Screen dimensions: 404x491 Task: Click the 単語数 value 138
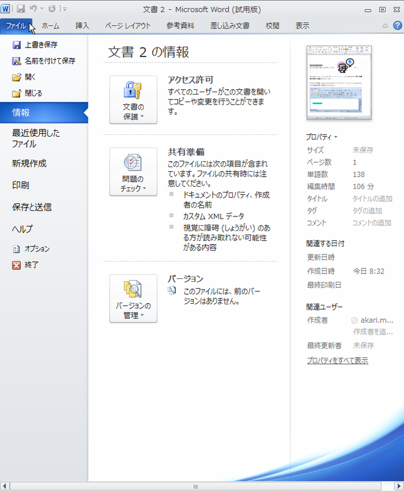(x=359, y=174)
